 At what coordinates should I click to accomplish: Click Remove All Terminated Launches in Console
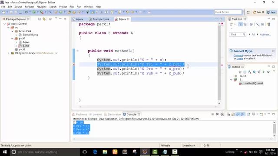222,114
